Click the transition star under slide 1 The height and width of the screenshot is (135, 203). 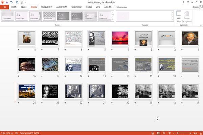point(182,50)
